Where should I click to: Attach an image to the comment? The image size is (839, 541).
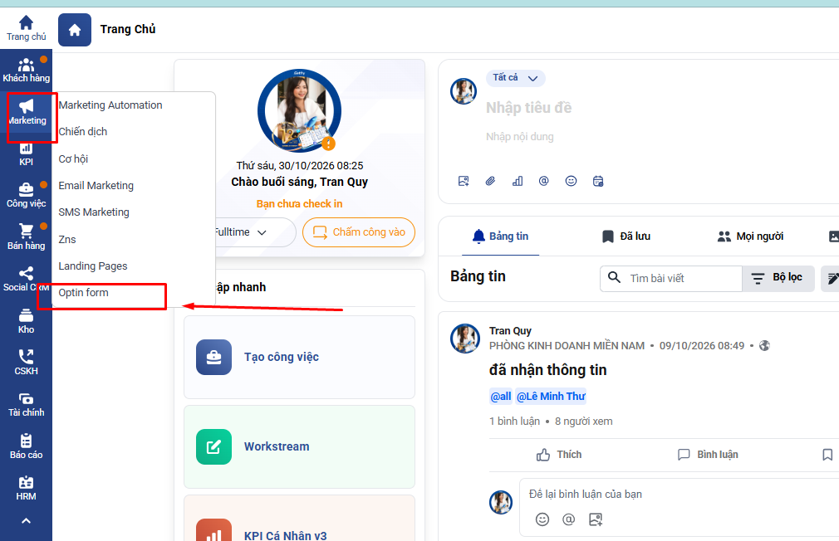(595, 519)
